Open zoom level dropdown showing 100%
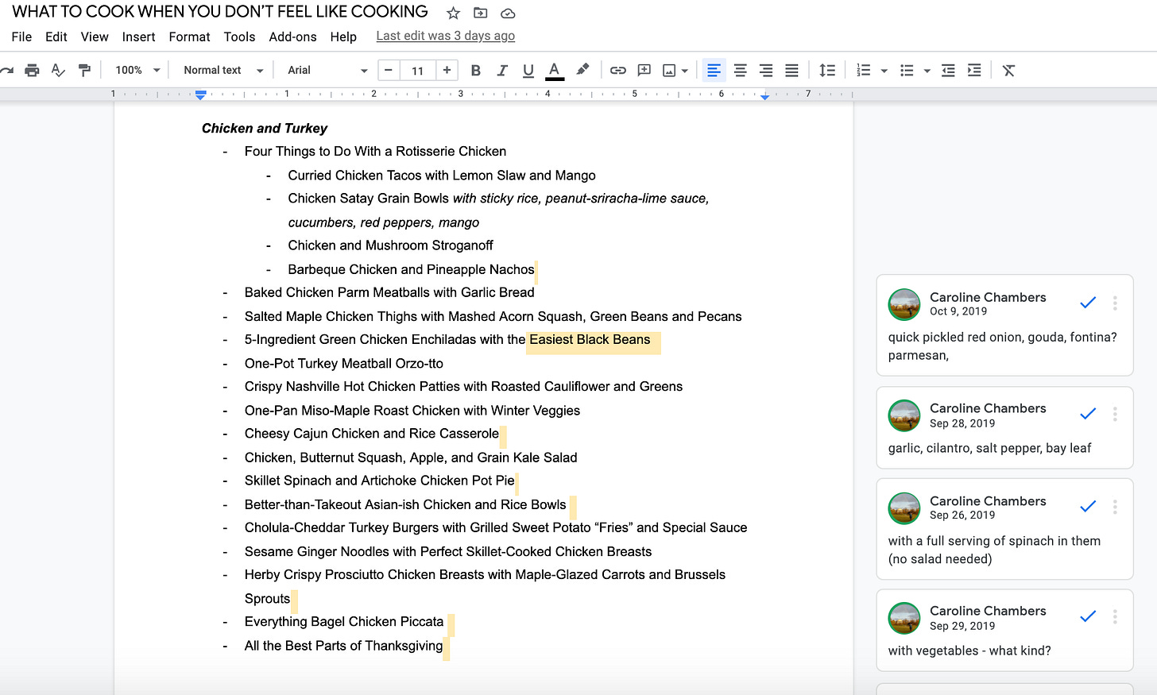 click(x=137, y=70)
